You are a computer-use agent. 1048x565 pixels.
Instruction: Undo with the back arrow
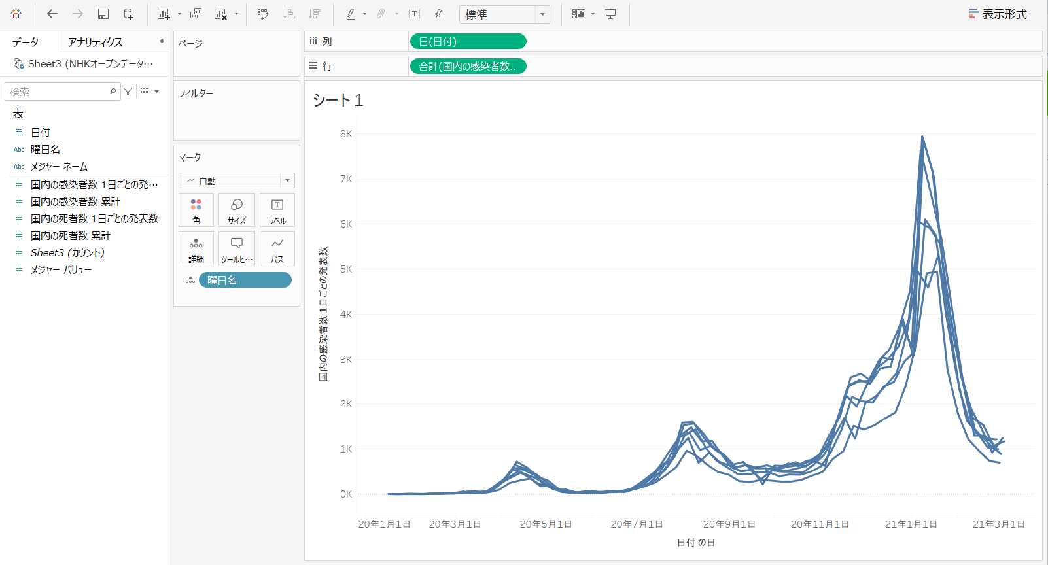52,14
